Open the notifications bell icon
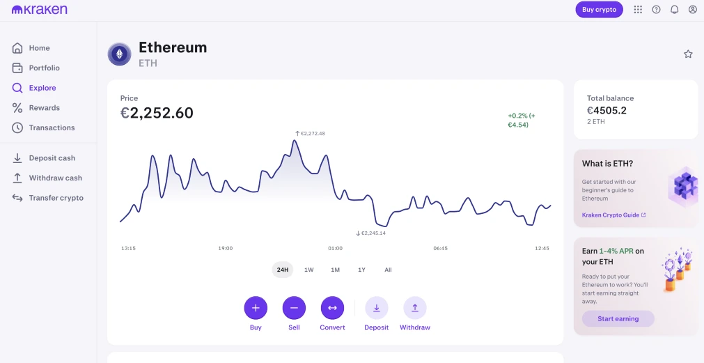 coord(674,10)
